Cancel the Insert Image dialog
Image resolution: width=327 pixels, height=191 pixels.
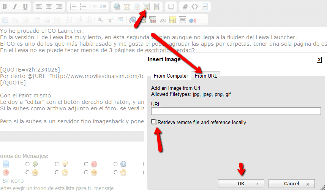tap(292, 184)
